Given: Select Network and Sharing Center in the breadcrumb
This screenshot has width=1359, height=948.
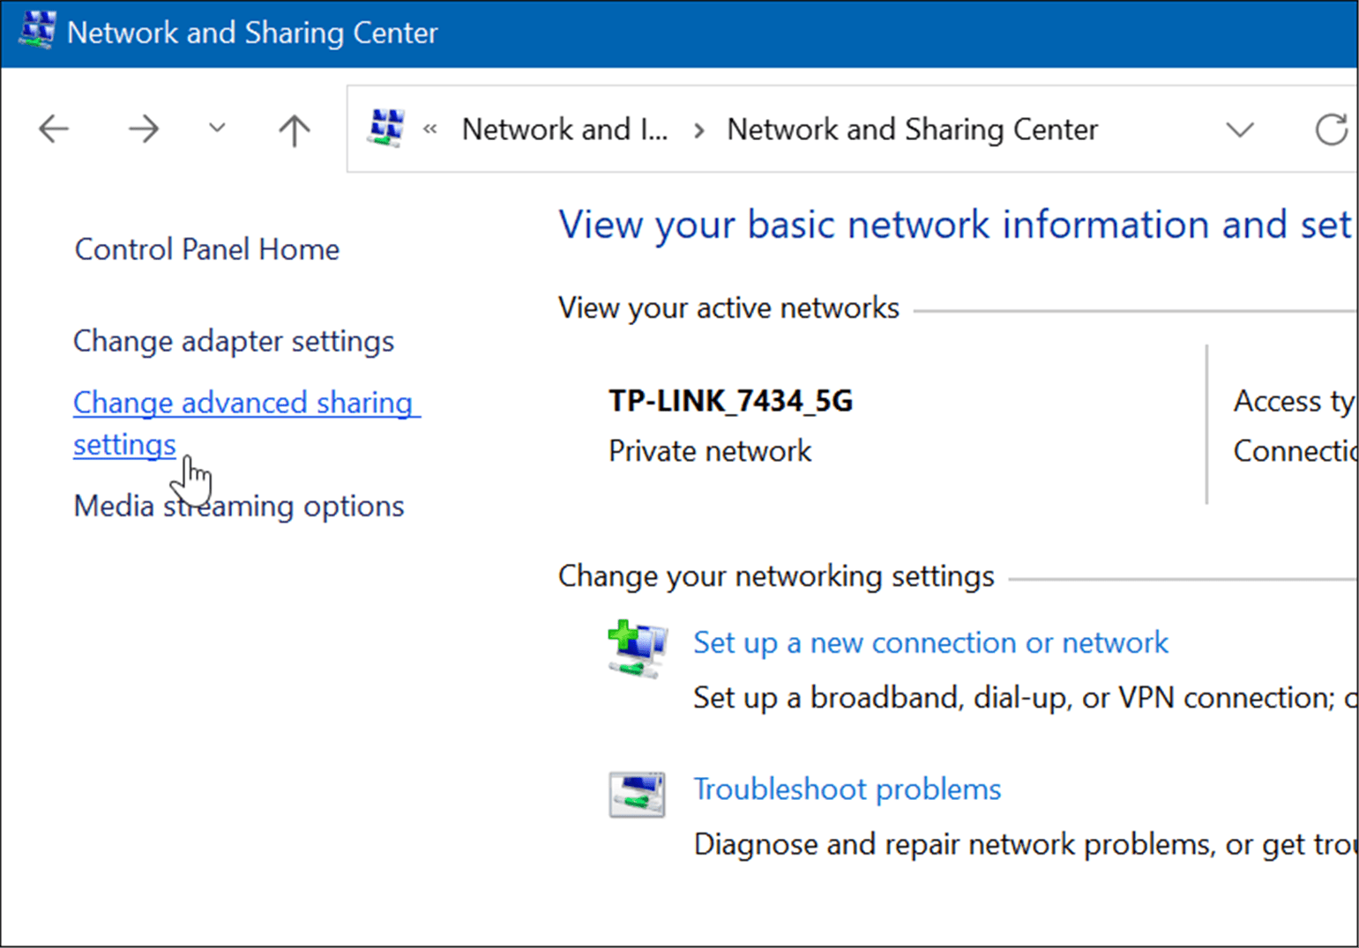Looking at the screenshot, I should click(x=911, y=129).
